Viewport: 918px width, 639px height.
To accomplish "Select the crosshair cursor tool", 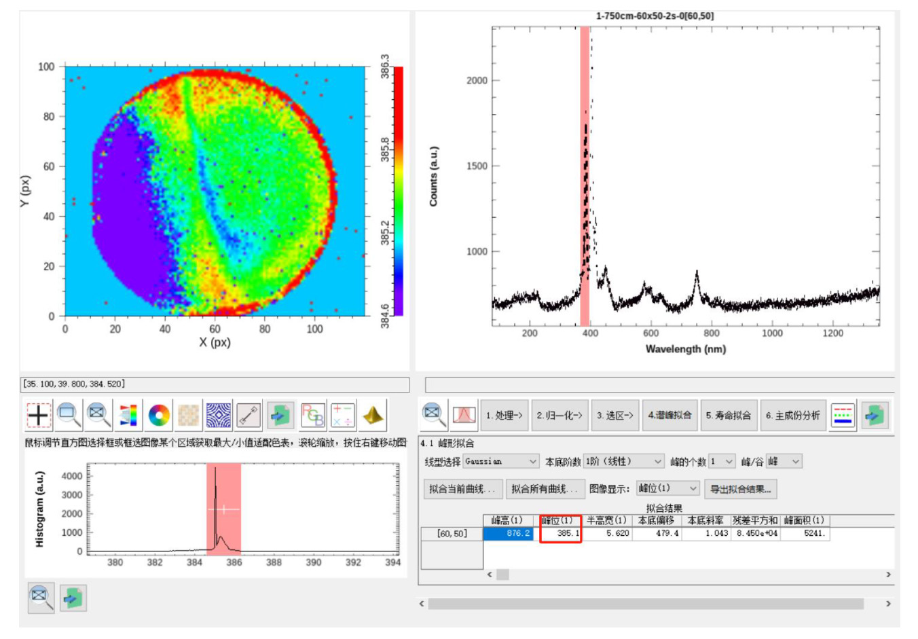I will pyautogui.click(x=39, y=414).
